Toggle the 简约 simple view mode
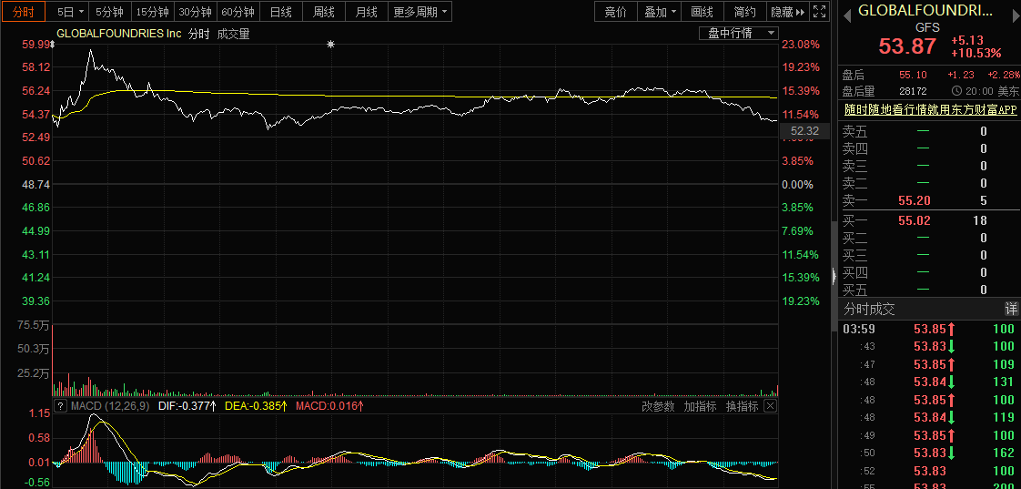1021x489 pixels. pos(744,12)
